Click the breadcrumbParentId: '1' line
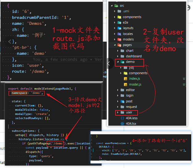 click(42, 17)
